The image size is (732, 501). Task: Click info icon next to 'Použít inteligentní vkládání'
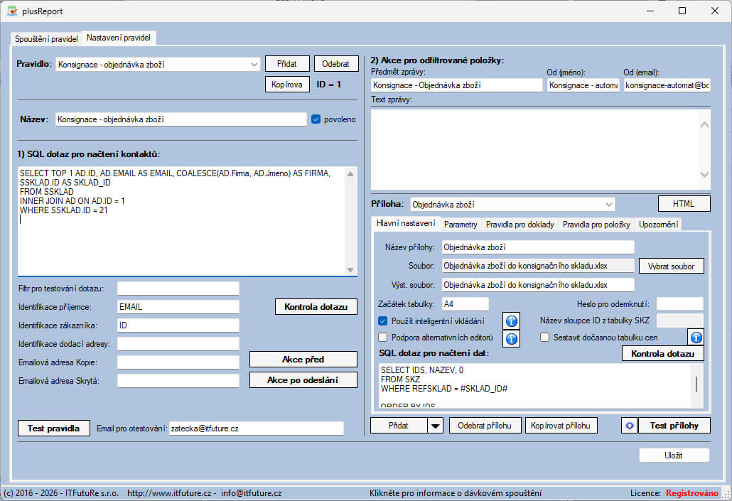512,321
